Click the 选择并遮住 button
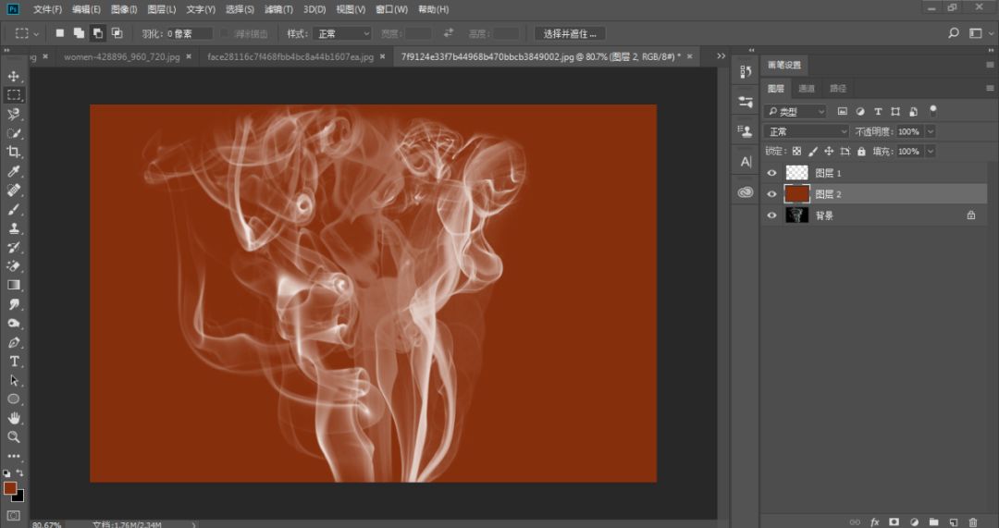 pyautogui.click(x=570, y=33)
